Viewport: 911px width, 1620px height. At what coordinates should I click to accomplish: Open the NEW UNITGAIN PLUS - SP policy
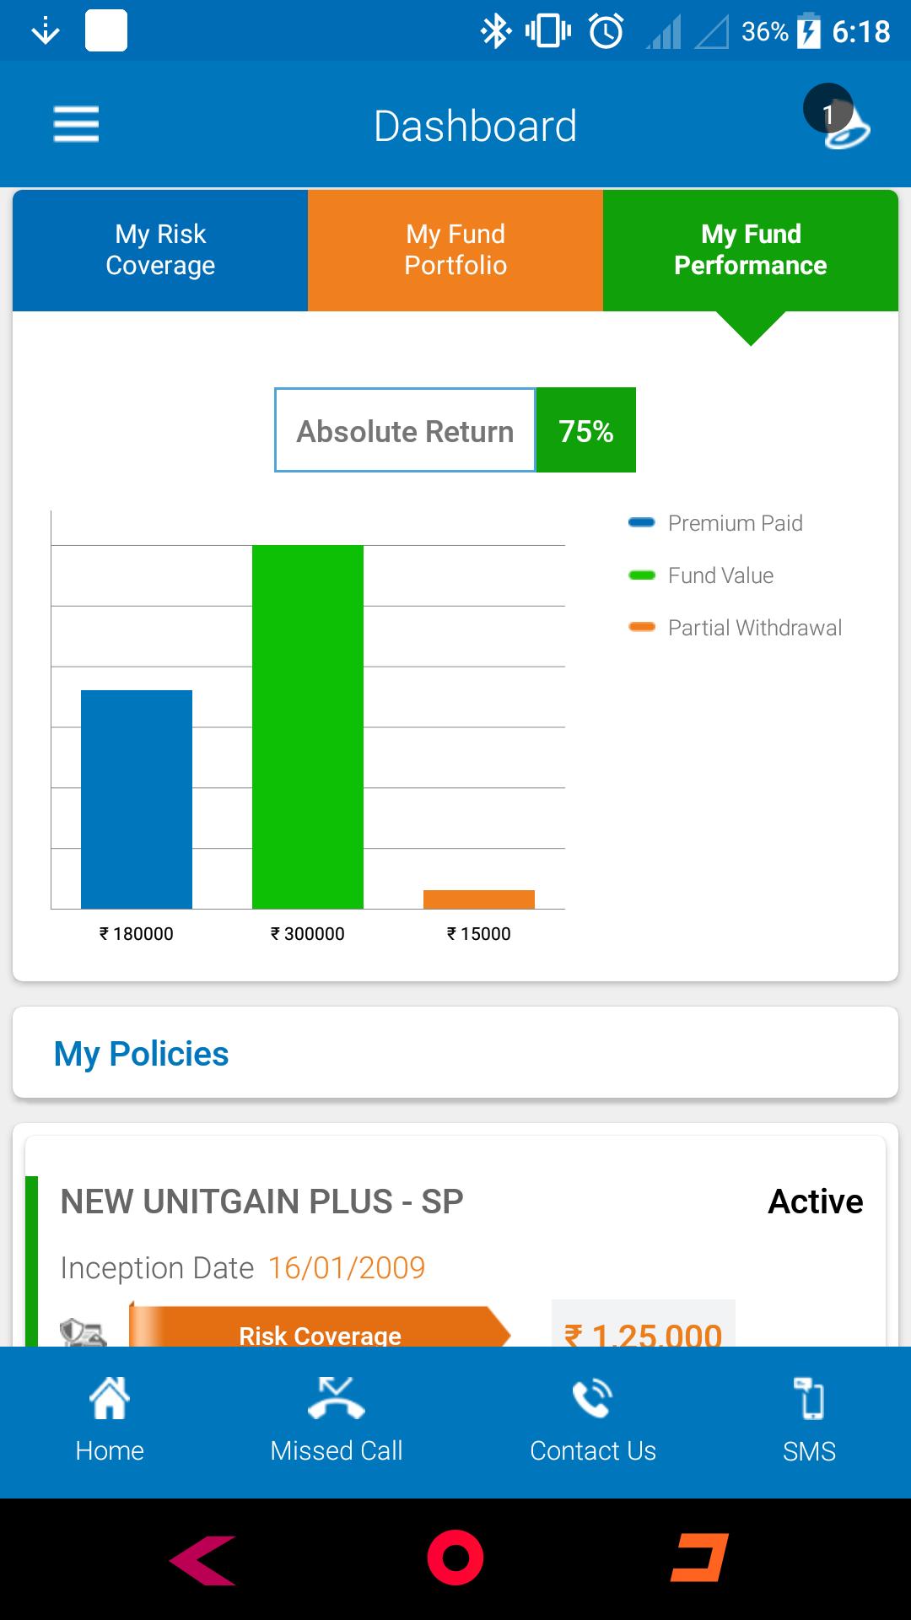(261, 1201)
